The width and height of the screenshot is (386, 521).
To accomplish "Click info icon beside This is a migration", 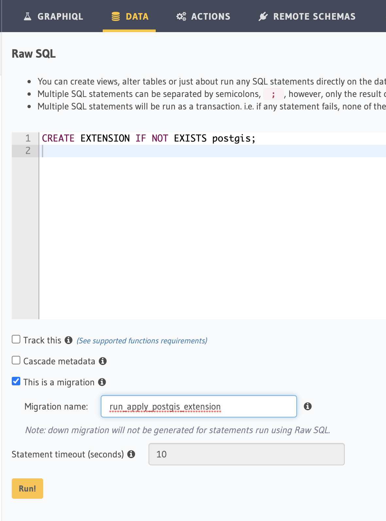I will coord(102,382).
